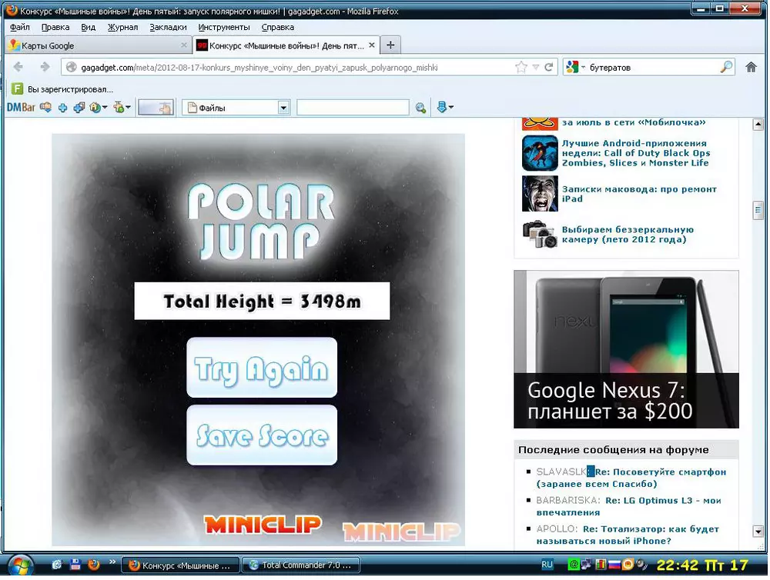Toggle the RU language indicator
The width and height of the screenshot is (770, 580).
[x=547, y=565]
